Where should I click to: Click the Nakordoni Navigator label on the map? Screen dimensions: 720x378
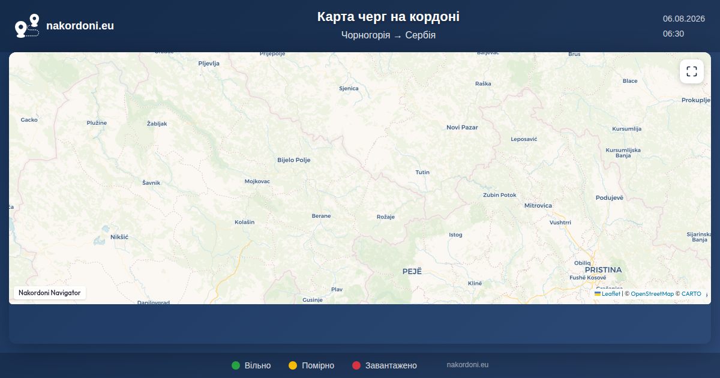(50, 293)
